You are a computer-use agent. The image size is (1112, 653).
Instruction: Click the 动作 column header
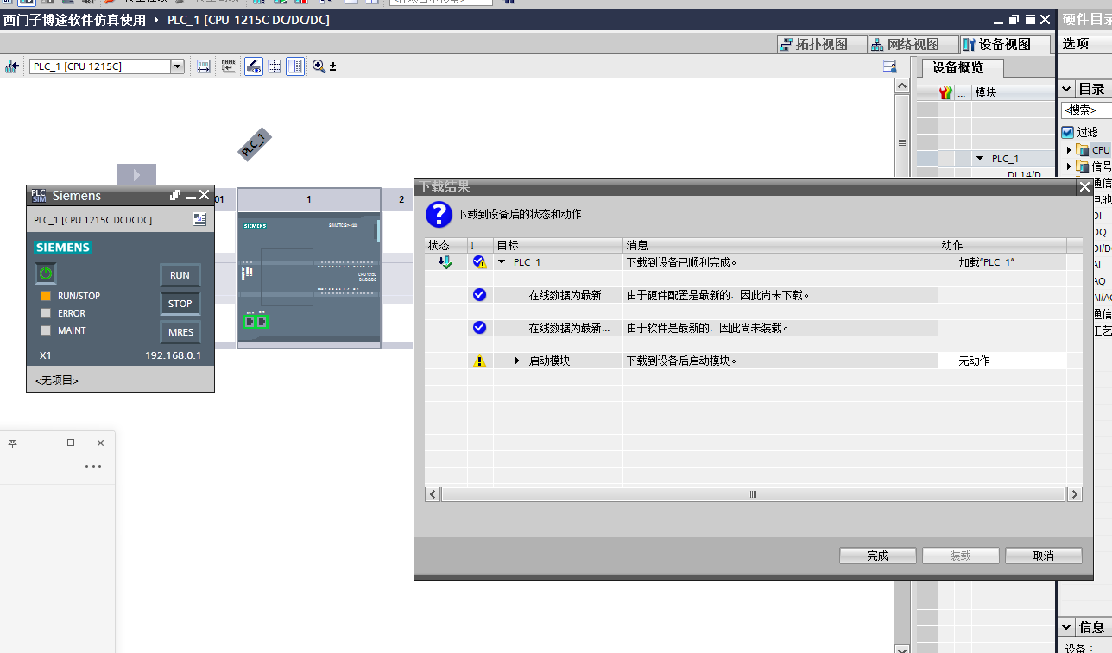coord(1002,246)
